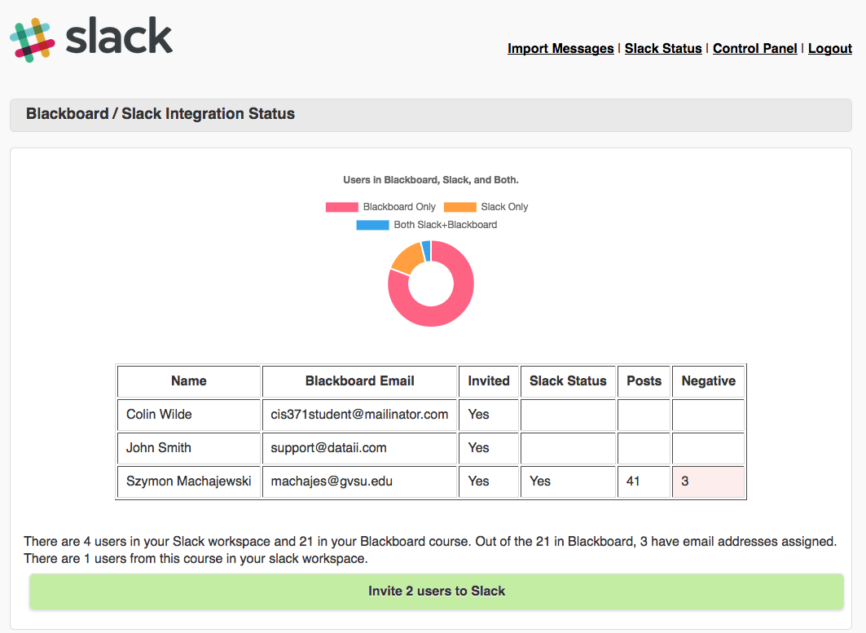
Task: Select the Szymon Machajewski name cell
Action: 189,481
